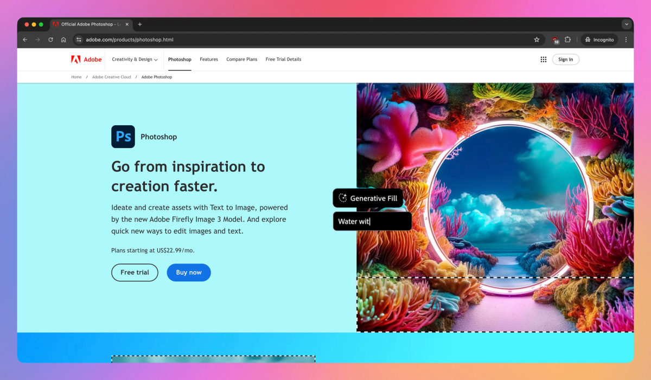Click the Photoshop Ps app logo
Image resolution: width=651 pixels, height=380 pixels.
(x=123, y=137)
